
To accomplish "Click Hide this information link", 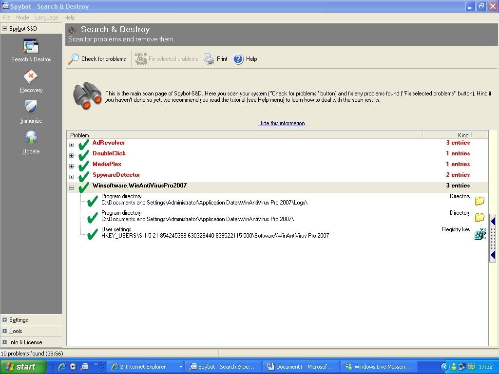I will pos(281,123).
